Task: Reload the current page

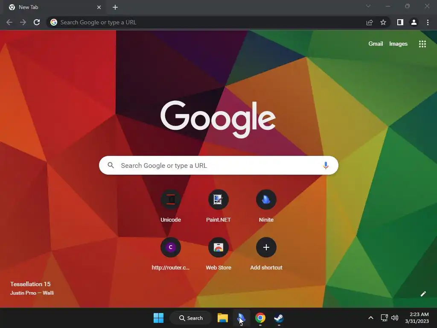Action: point(37,22)
